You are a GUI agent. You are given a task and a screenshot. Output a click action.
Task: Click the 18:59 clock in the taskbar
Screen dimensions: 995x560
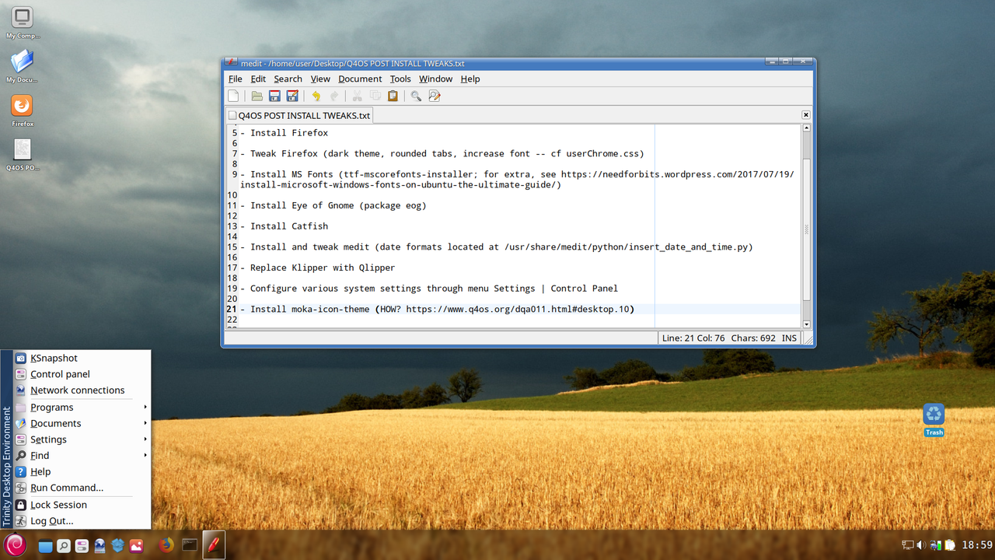(977, 545)
